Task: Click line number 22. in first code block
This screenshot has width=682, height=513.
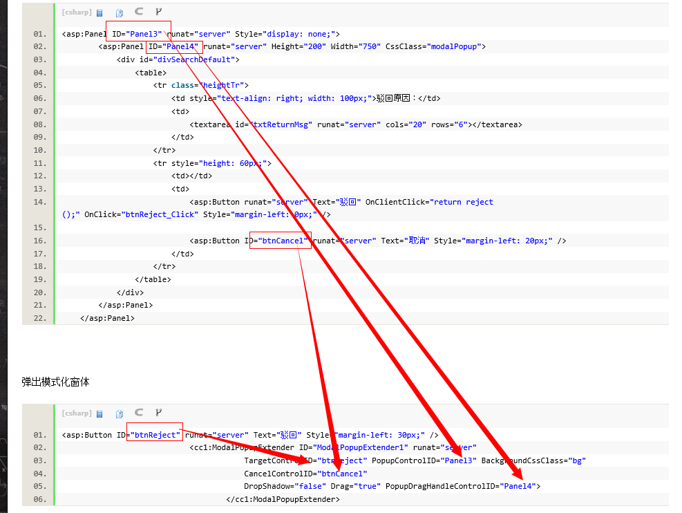Action: pos(39,318)
